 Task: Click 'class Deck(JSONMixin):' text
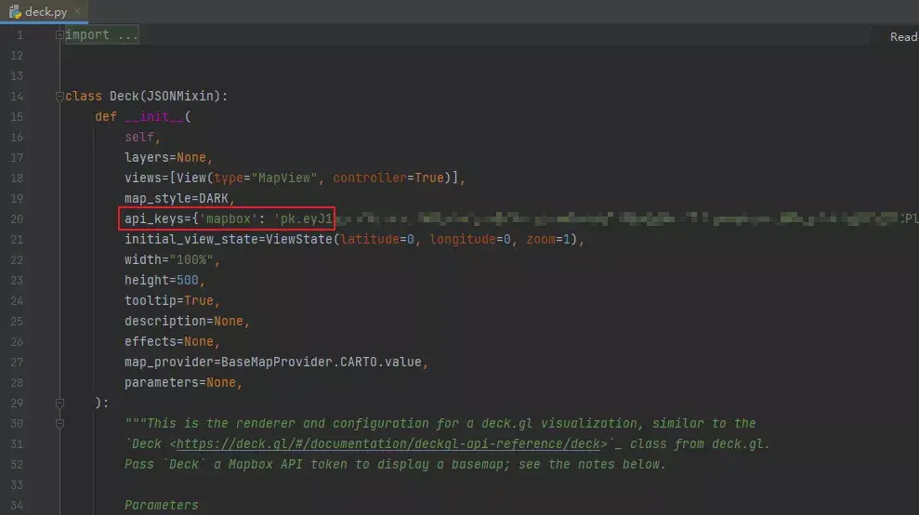[x=147, y=96]
